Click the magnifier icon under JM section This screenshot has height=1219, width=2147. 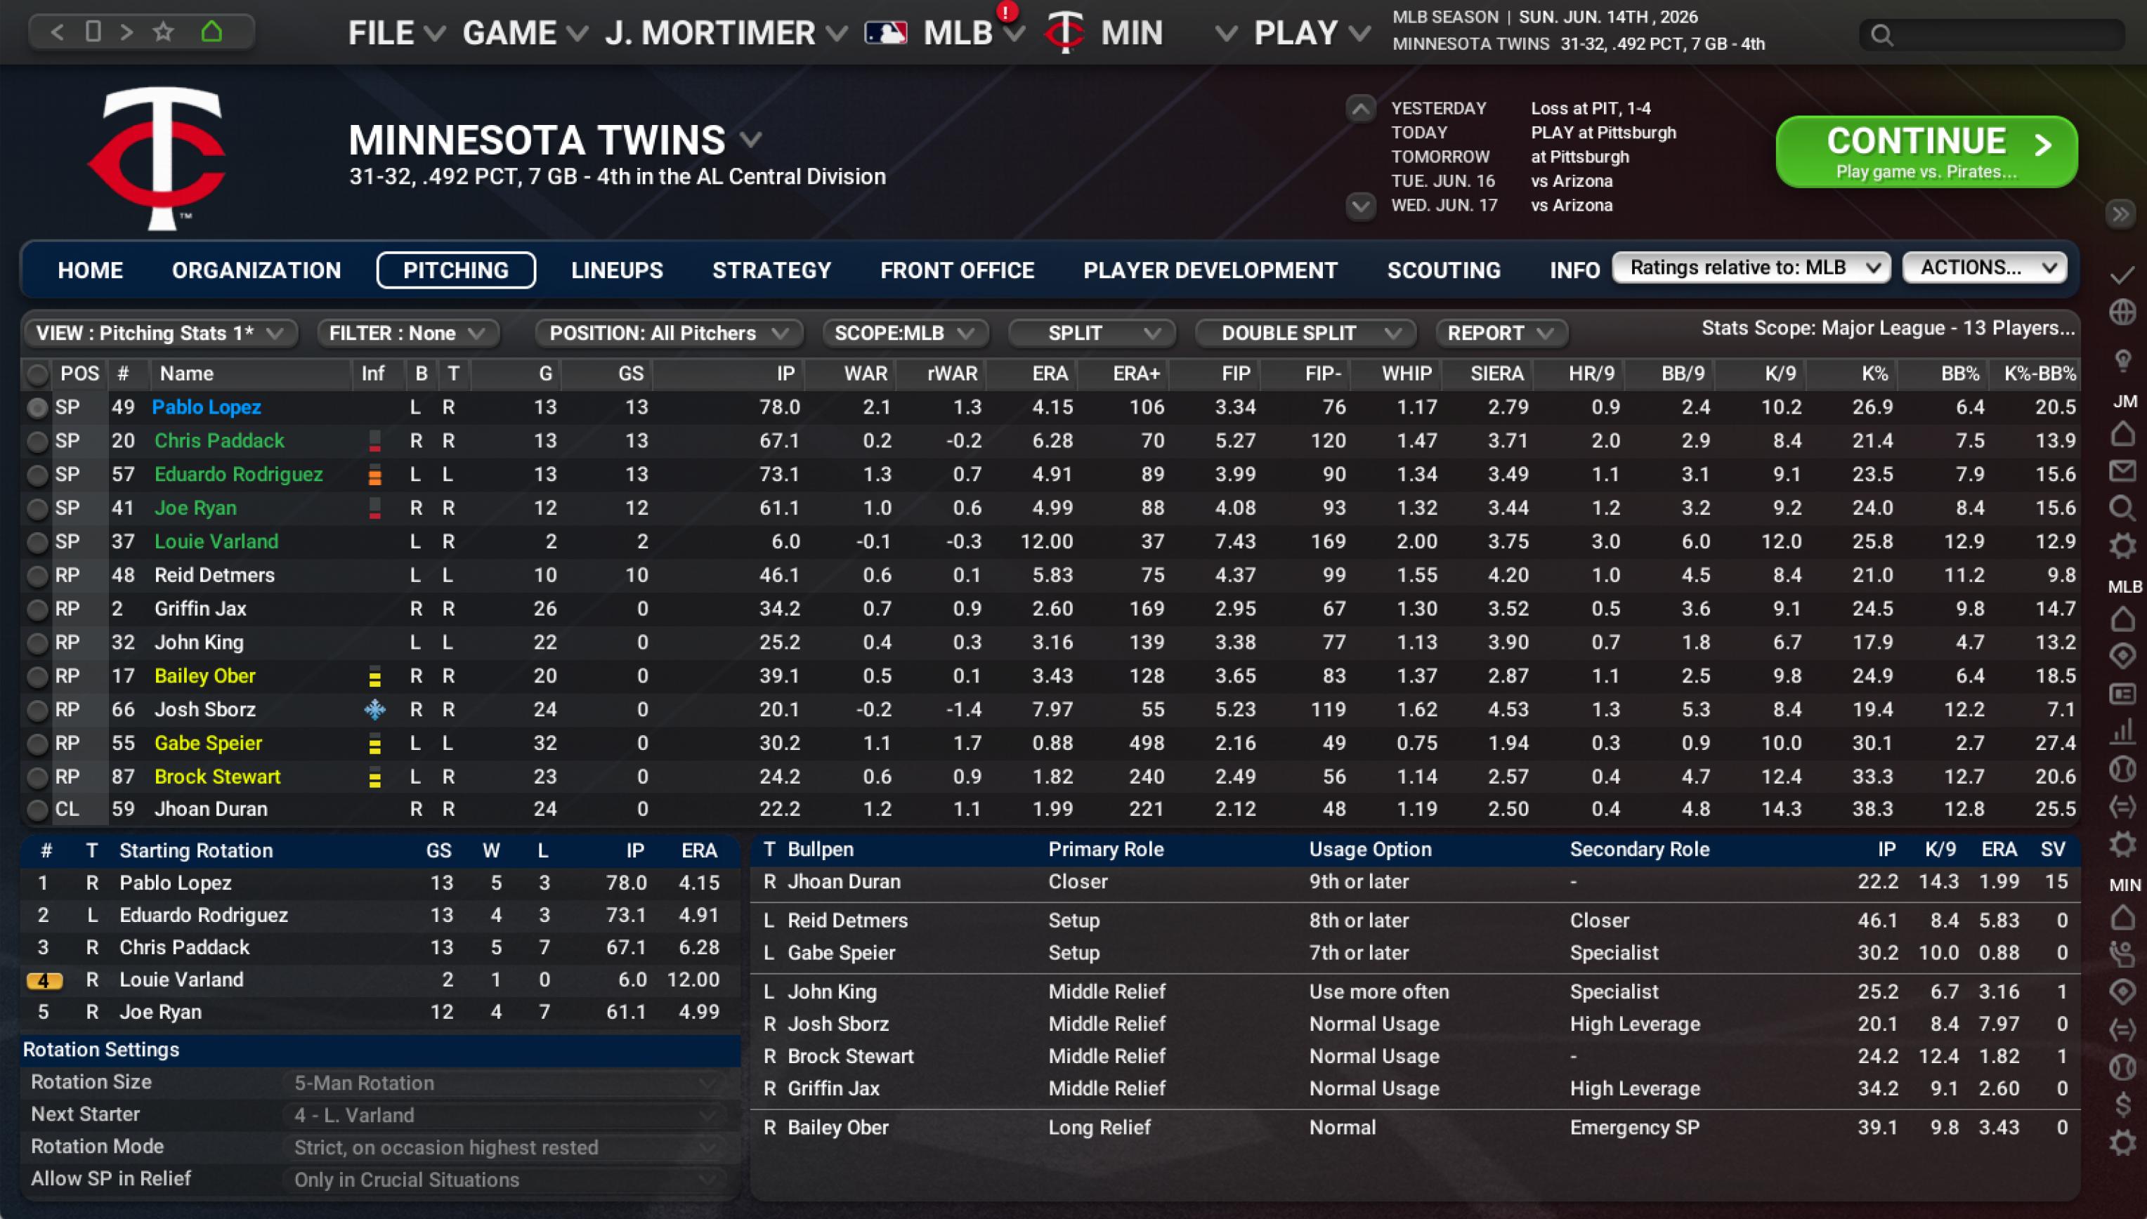[x=2122, y=508]
